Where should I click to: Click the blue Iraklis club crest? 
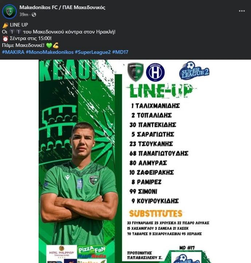coord(155,72)
